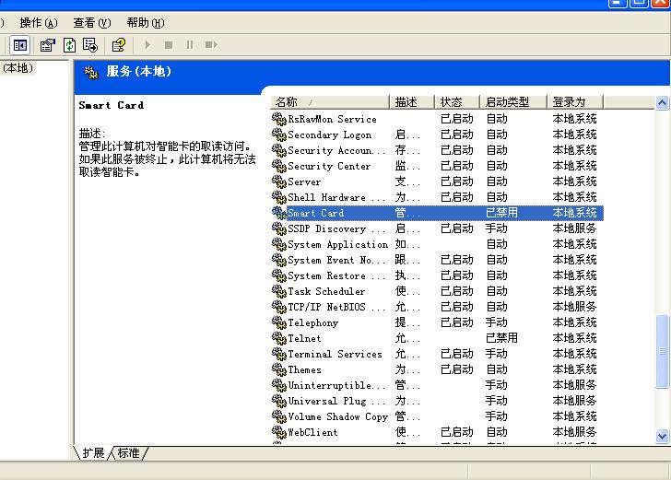Viewport: 671px width, 480px height.
Task: Sort by the 状态 column header
Action: point(456,102)
